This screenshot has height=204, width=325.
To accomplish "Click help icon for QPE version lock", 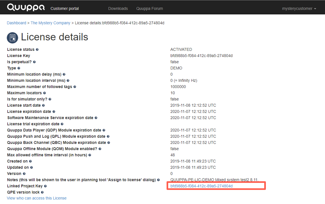I will (x=42, y=192).
